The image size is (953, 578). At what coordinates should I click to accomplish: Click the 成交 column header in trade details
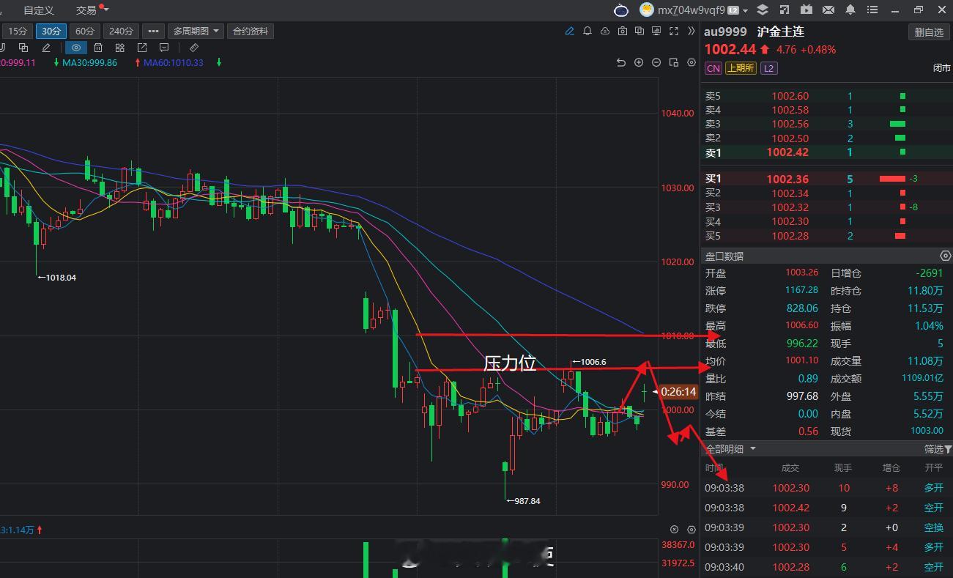[790, 467]
